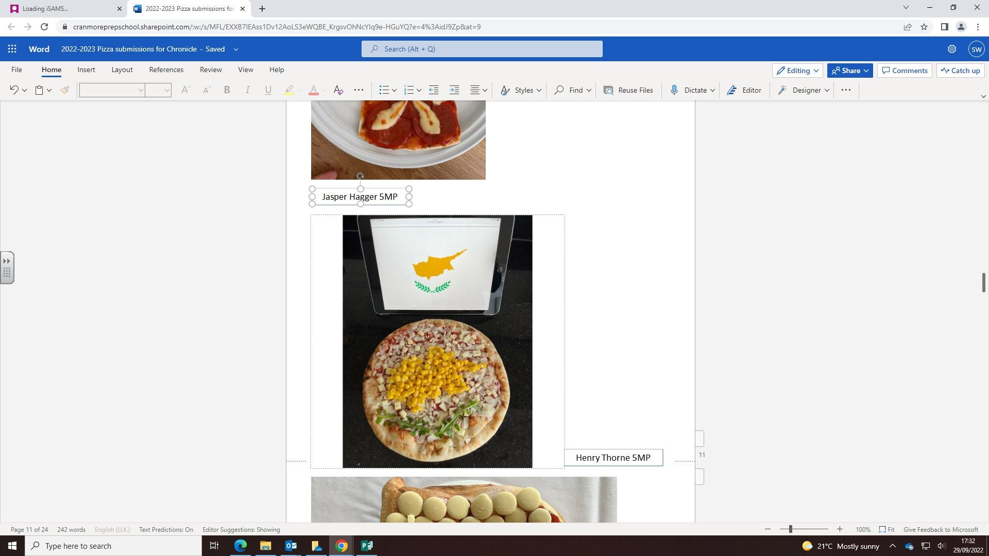Decrease indent of the paragraph
The width and height of the screenshot is (989, 556).
434,90
